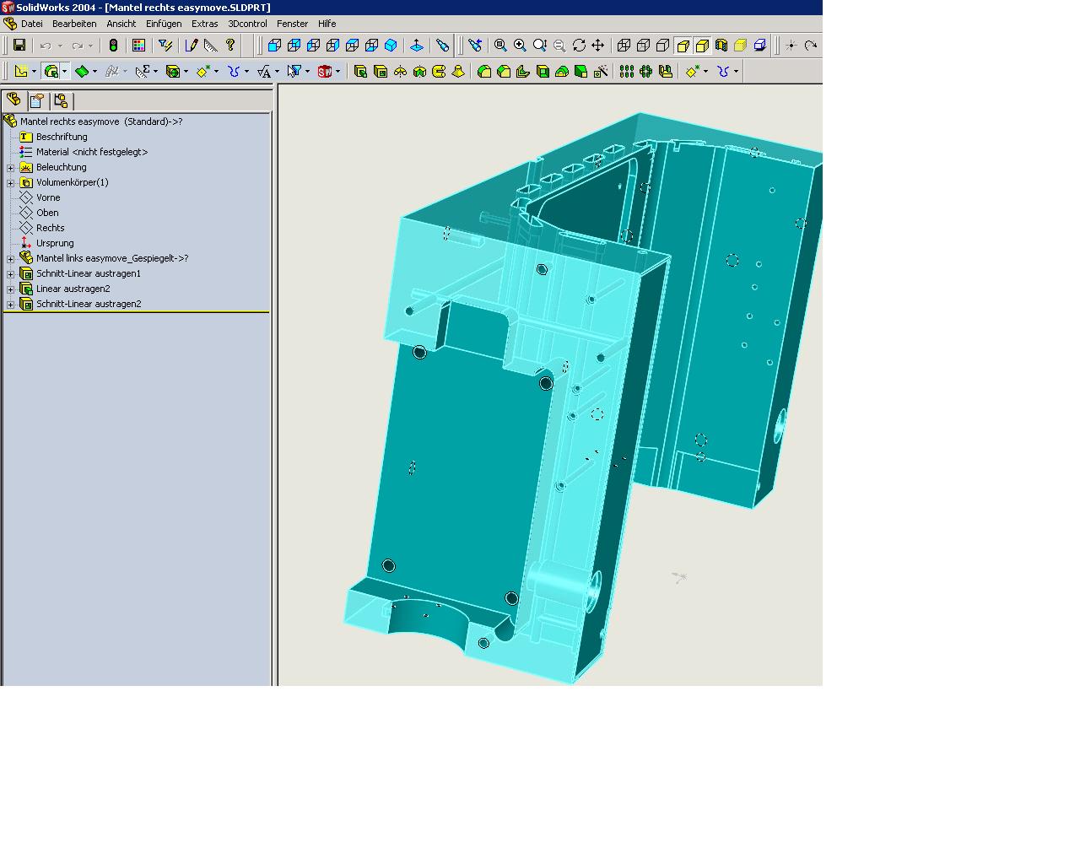Expand the Volumenkörper(1) folder
Image resolution: width=1080 pixels, height=864 pixels.
(x=11, y=183)
